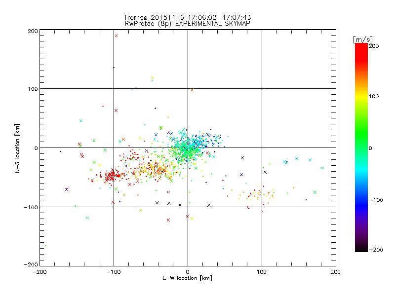Click the colorbar label '200' at top
The image size is (395, 296).
click(x=374, y=46)
